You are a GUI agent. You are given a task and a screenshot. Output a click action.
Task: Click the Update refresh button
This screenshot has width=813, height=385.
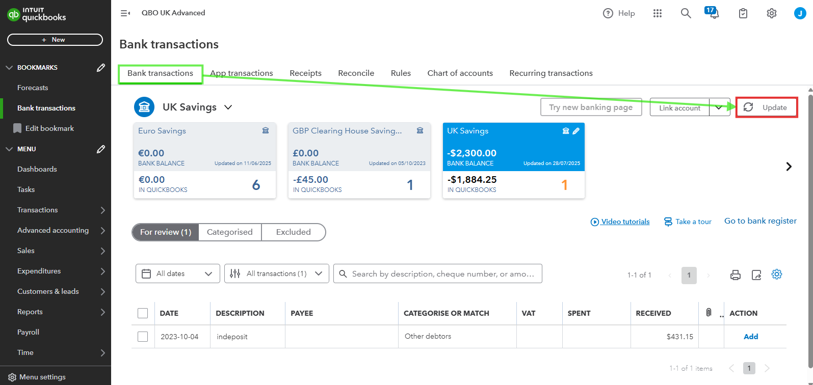(767, 107)
